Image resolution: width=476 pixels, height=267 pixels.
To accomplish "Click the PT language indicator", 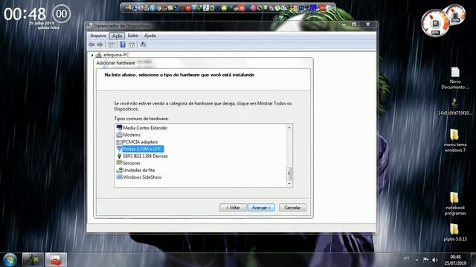I will (407, 259).
